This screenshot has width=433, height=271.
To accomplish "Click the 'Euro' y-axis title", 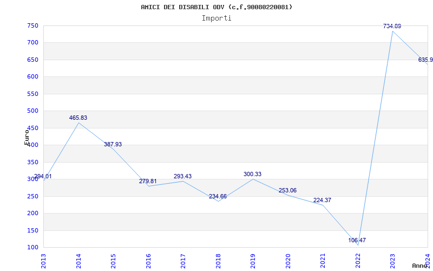I will [27, 137].
